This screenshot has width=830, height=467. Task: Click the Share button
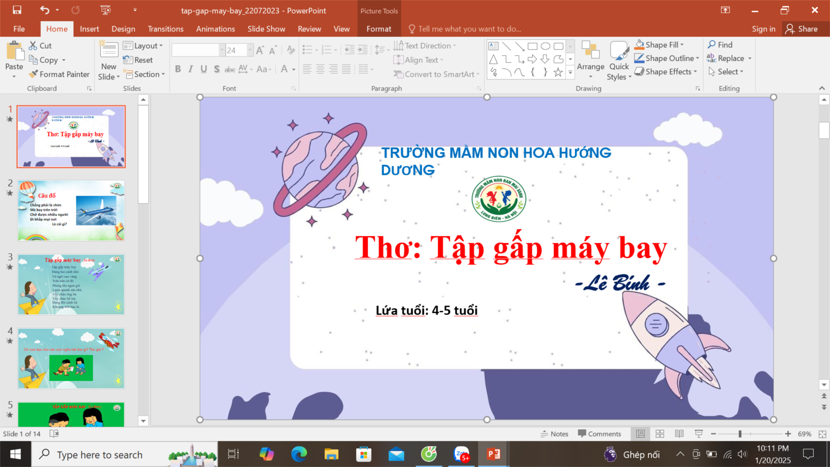click(802, 29)
